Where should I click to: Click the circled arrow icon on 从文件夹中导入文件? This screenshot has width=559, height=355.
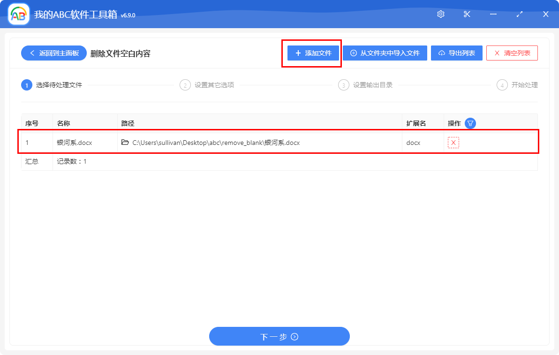(x=353, y=53)
